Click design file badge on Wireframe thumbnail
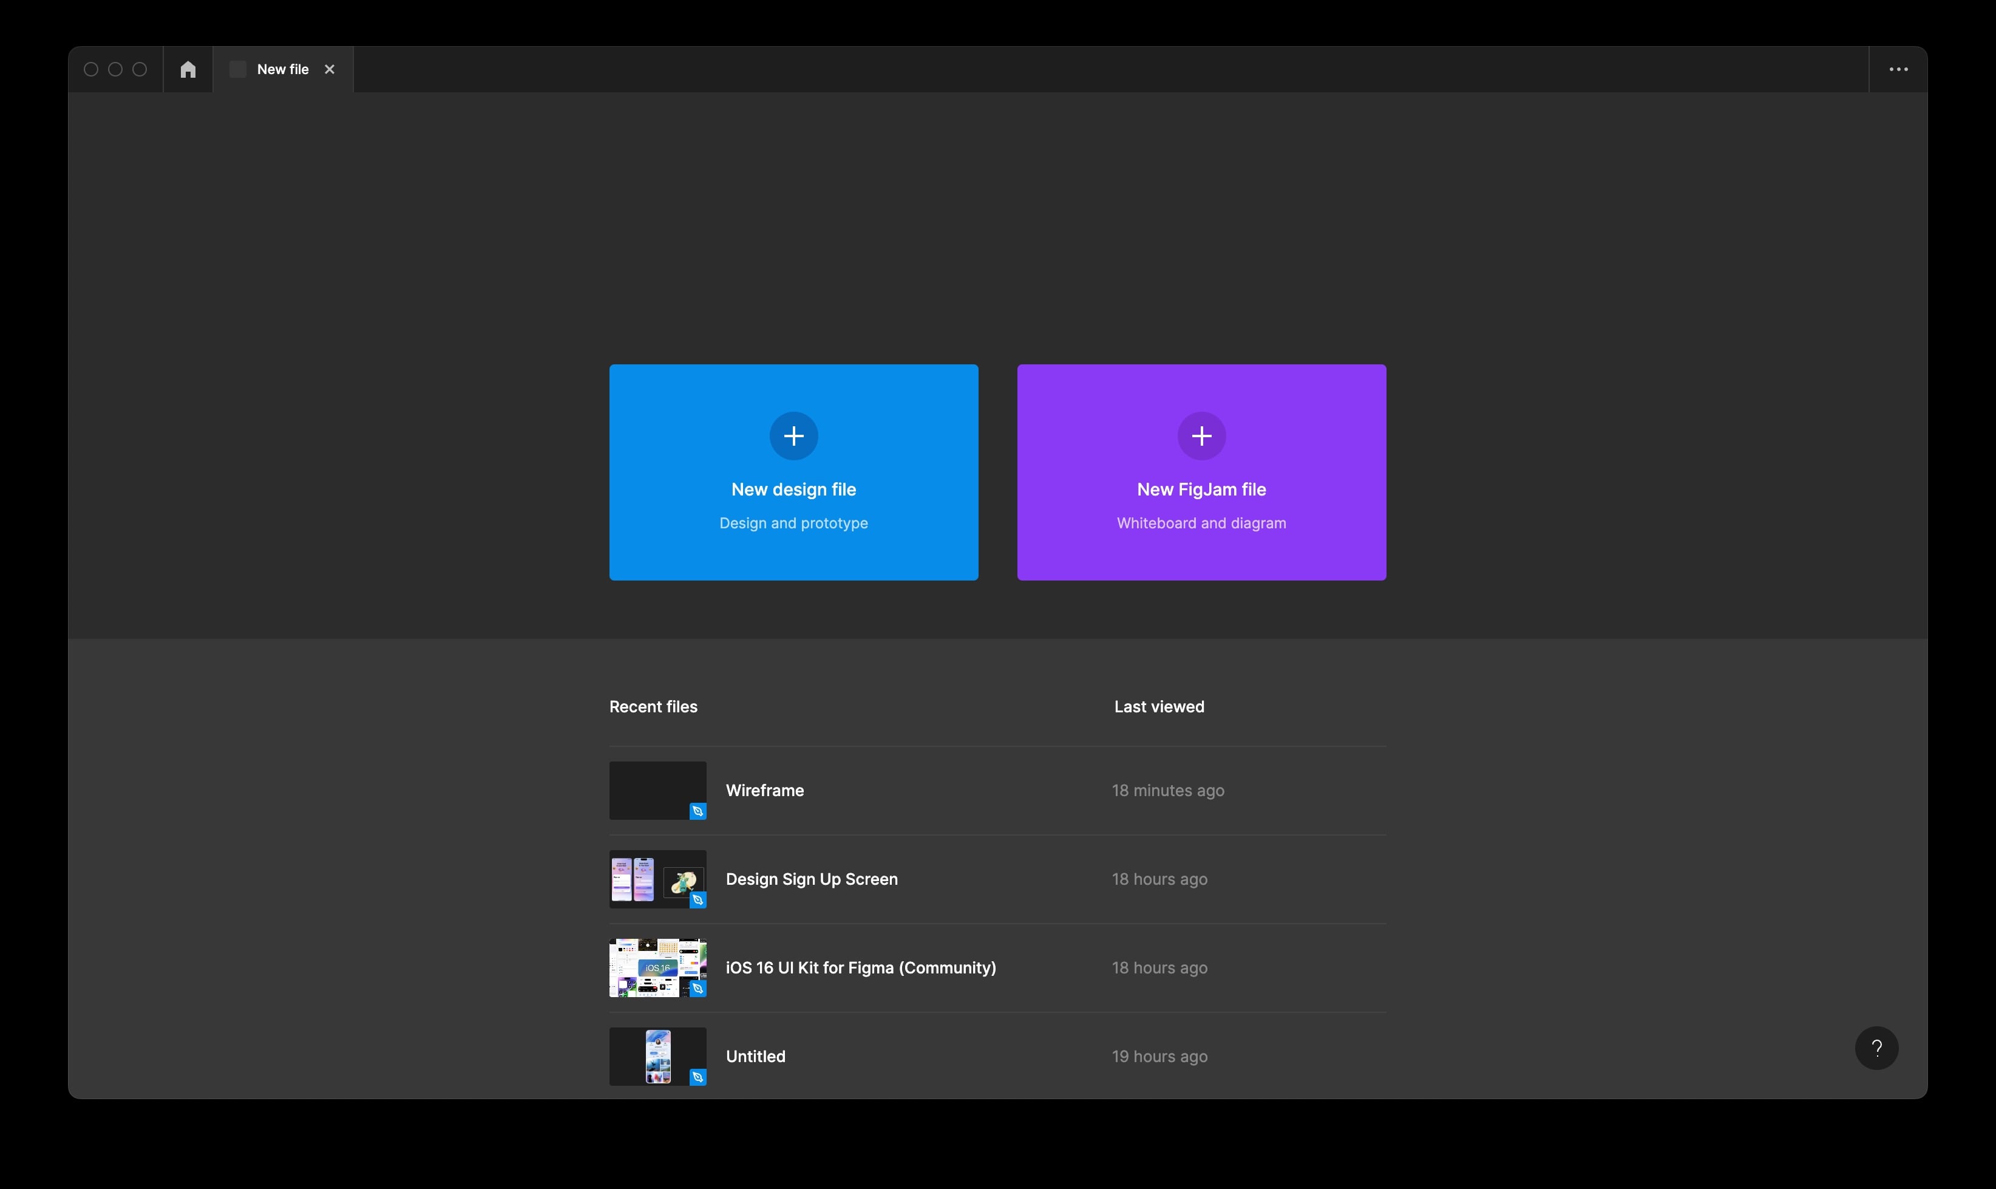 pos(698,812)
